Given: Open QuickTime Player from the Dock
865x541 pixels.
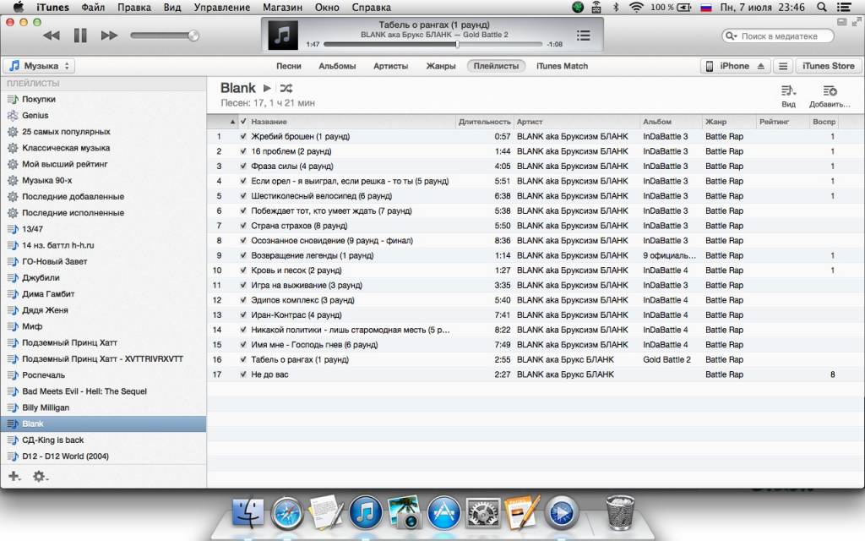Looking at the screenshot, I should (561, 513).
